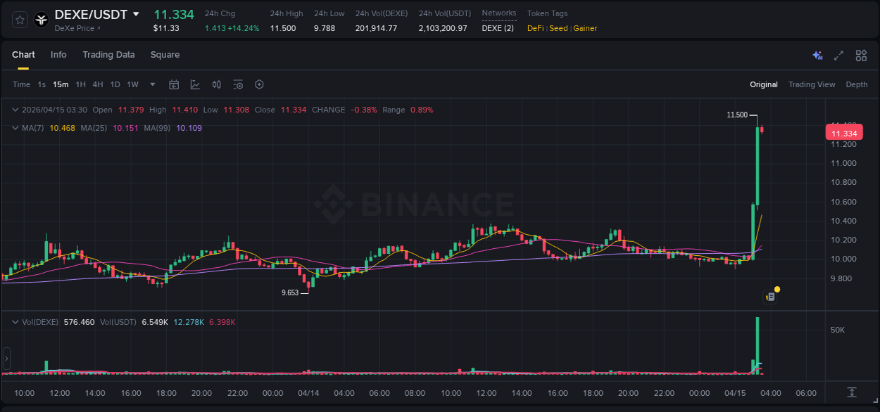The height and width of the screenshot is (412, 880).
Task: Expand chart to fullscreen view
Action: [x=838, y=55]
